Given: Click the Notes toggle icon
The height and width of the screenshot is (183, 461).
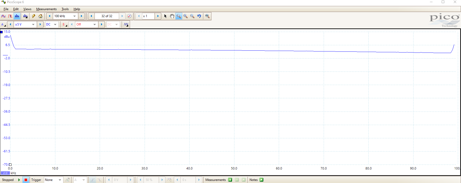Looking at the screenshot, I should point(261,180).
